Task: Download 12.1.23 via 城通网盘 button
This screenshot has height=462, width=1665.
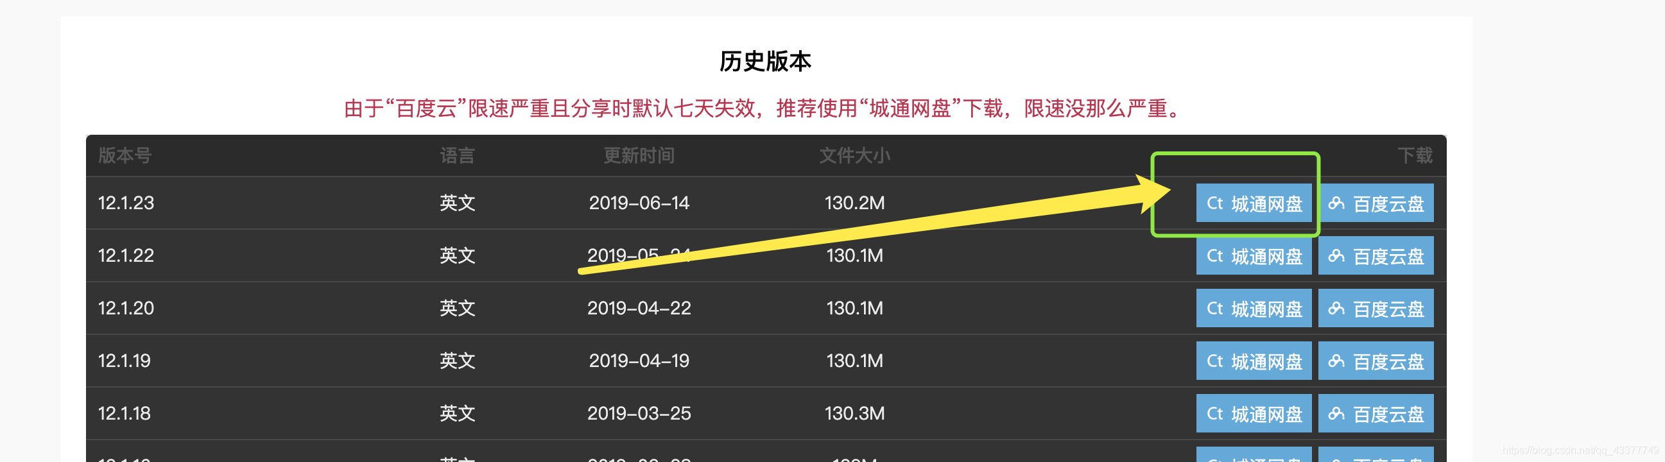Action: [1254, 203]
